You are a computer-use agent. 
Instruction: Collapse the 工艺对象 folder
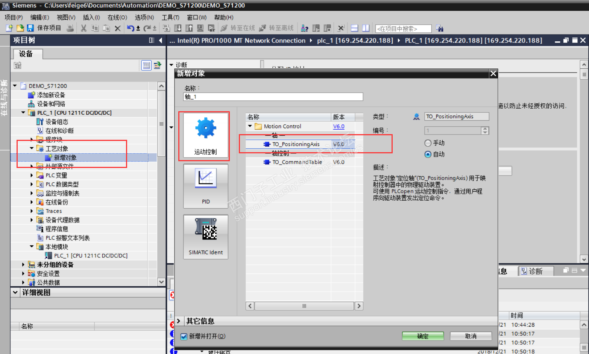click(x=32, y=148)
